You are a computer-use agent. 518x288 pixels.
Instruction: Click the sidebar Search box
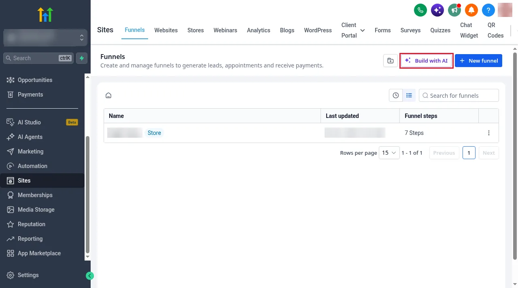(39, 58)
